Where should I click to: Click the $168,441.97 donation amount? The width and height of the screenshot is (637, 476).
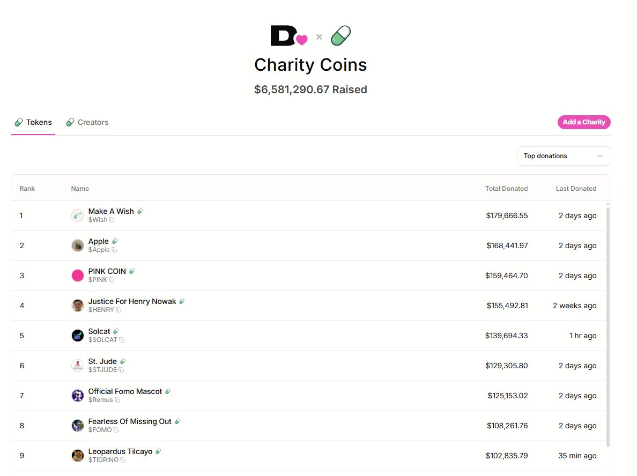(507, 246)
